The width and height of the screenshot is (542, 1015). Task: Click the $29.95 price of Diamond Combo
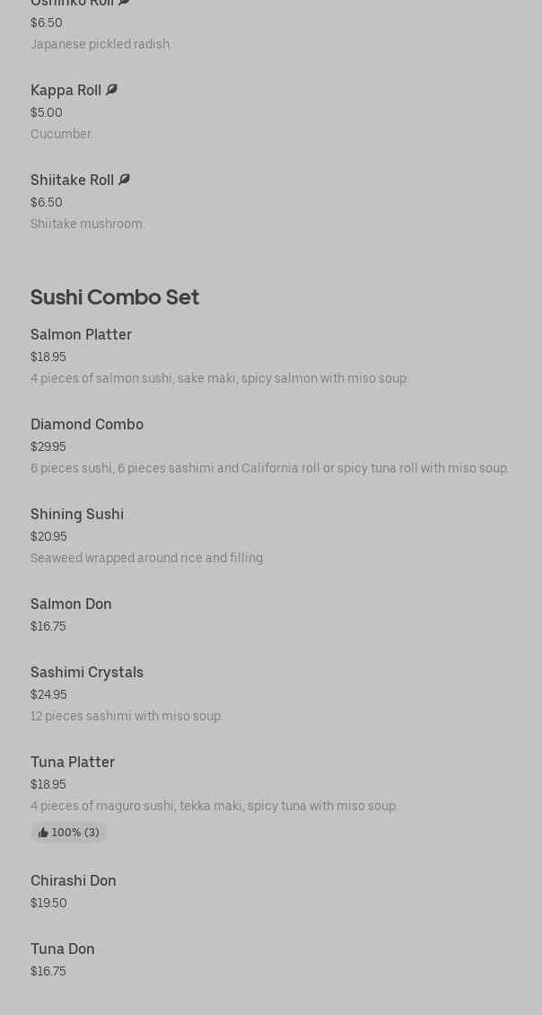tap(48, 446)
